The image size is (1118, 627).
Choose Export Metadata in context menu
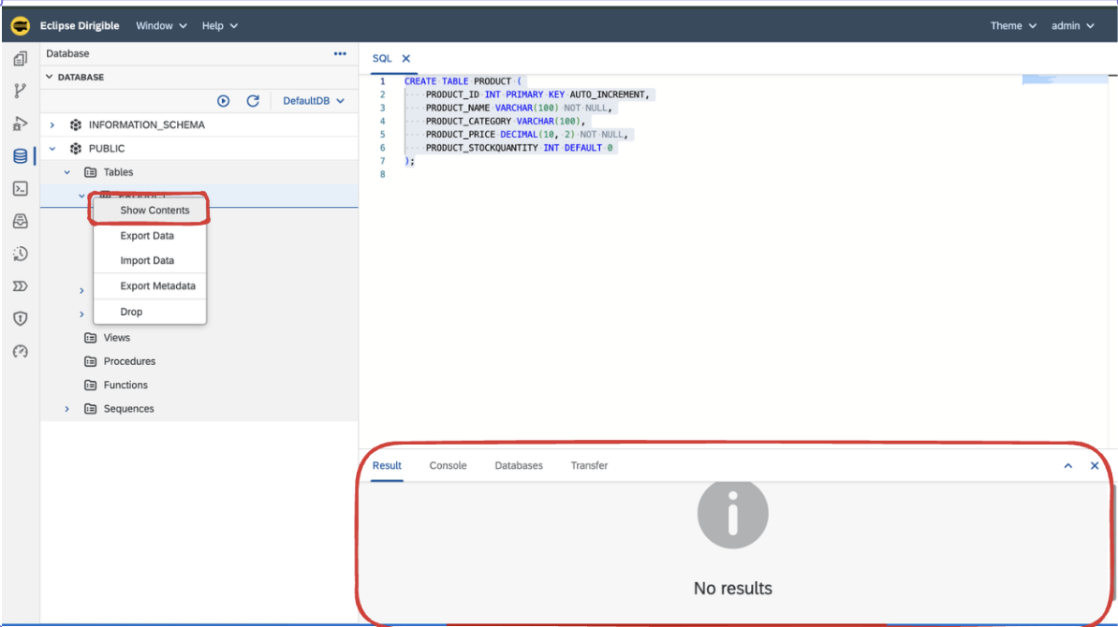(x=157, y=286)
